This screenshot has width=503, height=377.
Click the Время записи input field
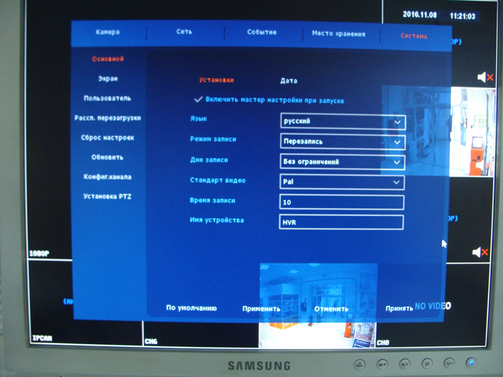pyautogui.click(x=342, y=202)
